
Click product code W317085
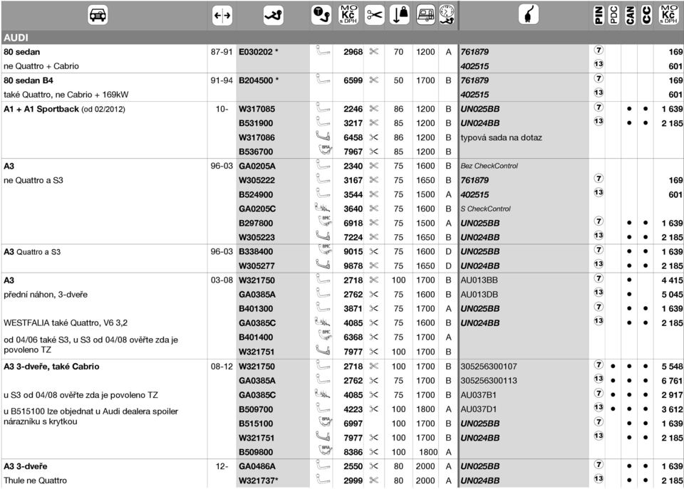pyautogui.click(x=257, y=109)
